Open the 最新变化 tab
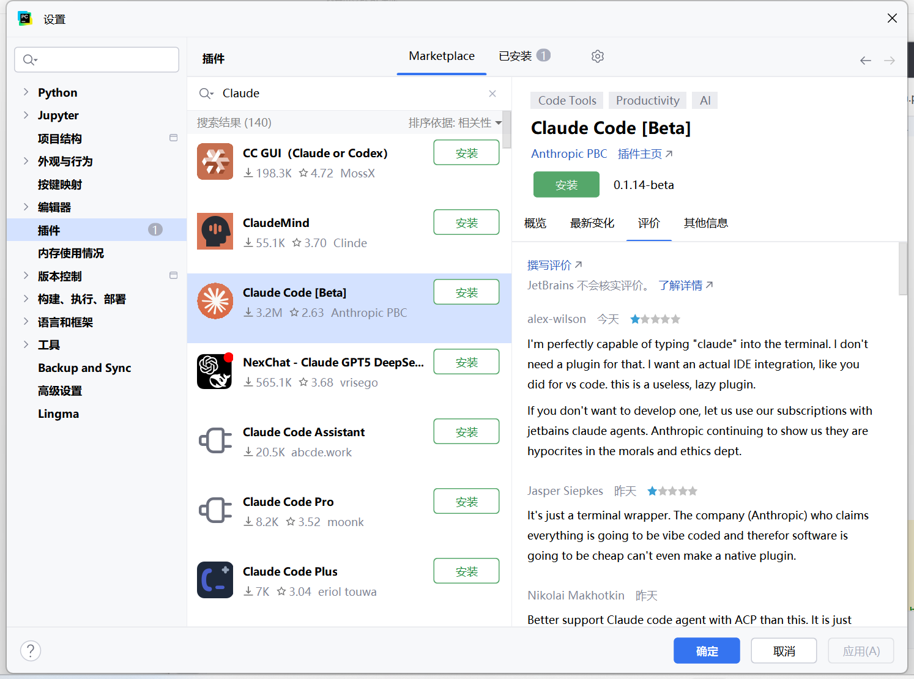 click(x=592, y=223)
